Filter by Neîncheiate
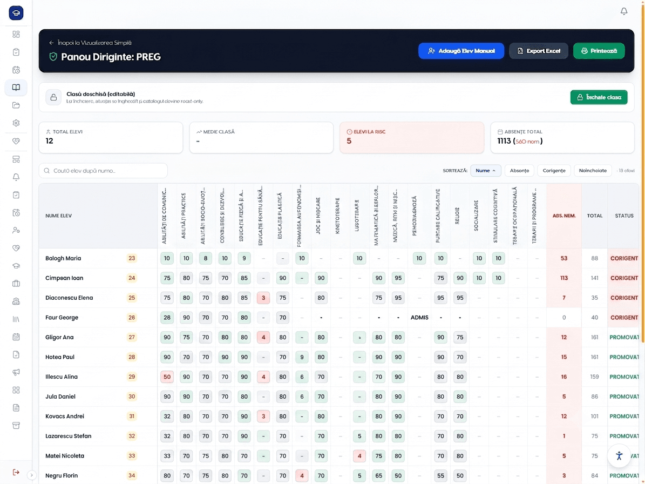The image size is (645, 484). pyautogui.click(x=592, y=170)
